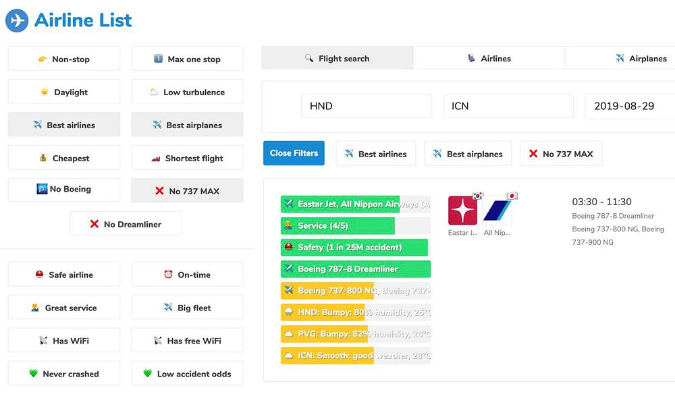Click the red X icon on No Dreamliner

tap(94, 224)
